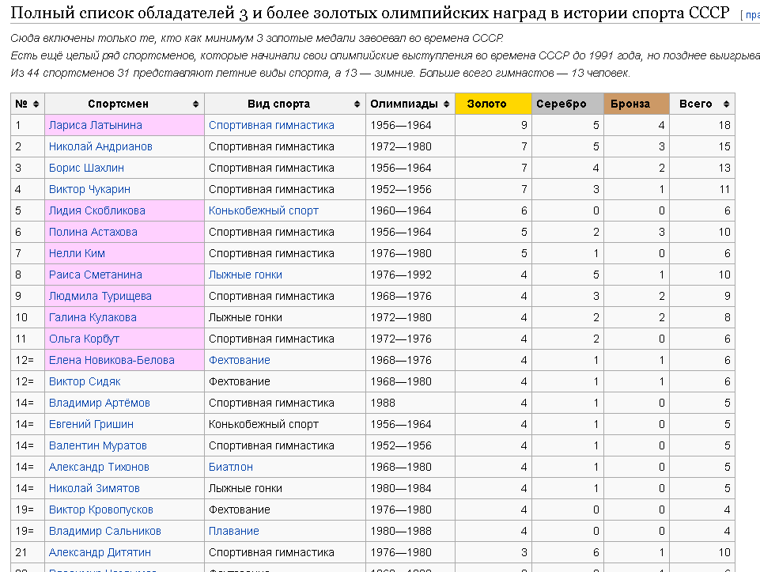Select Фехтование text in Сидяк row
The image size is (760, 572).
tap(240, 381)
